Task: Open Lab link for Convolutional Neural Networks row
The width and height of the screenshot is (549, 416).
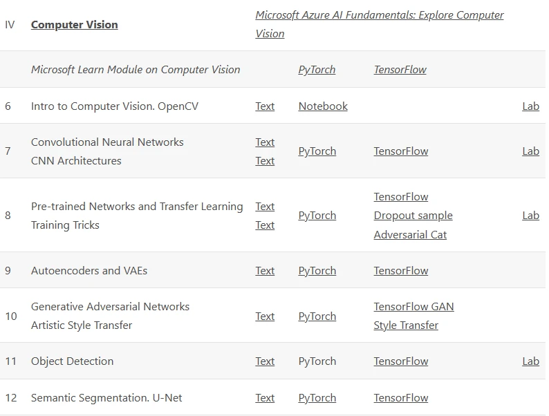Action: pyautogui.click(x=530, y=151)
